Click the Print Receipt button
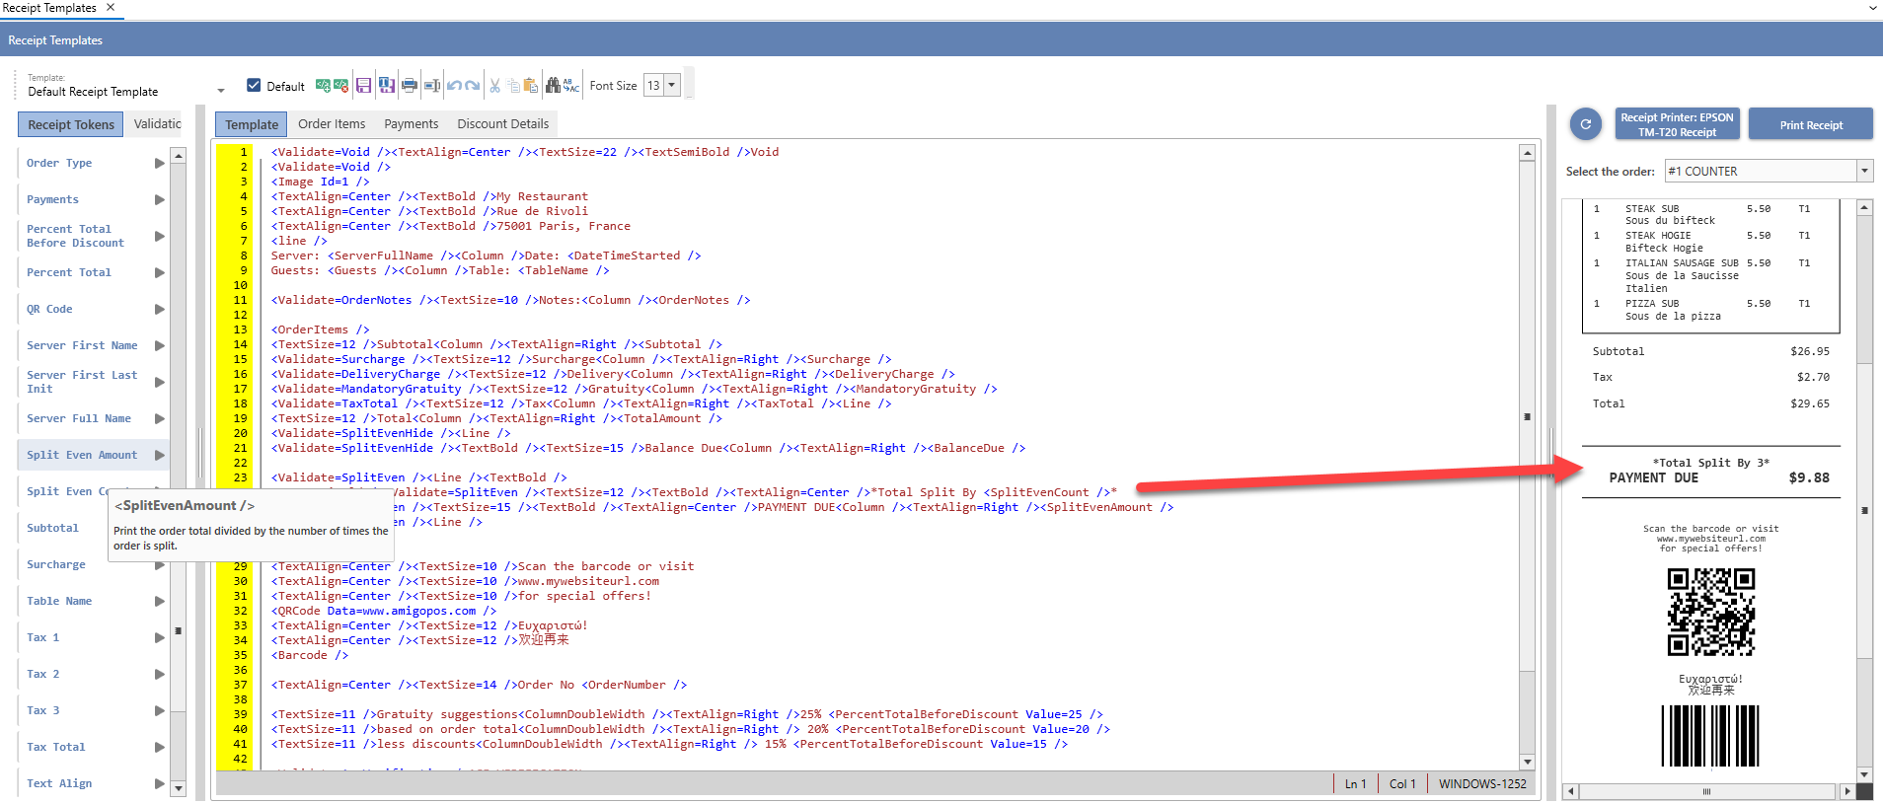The width and height of the screenshot is (1883, 805). point(1810,125)
